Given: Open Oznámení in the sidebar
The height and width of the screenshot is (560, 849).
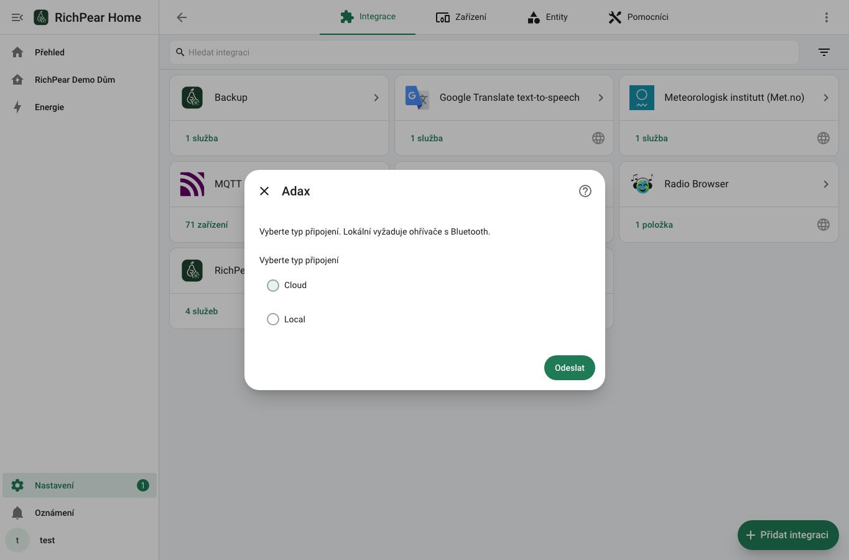Looking at the screenshot, I should (80, 513).
